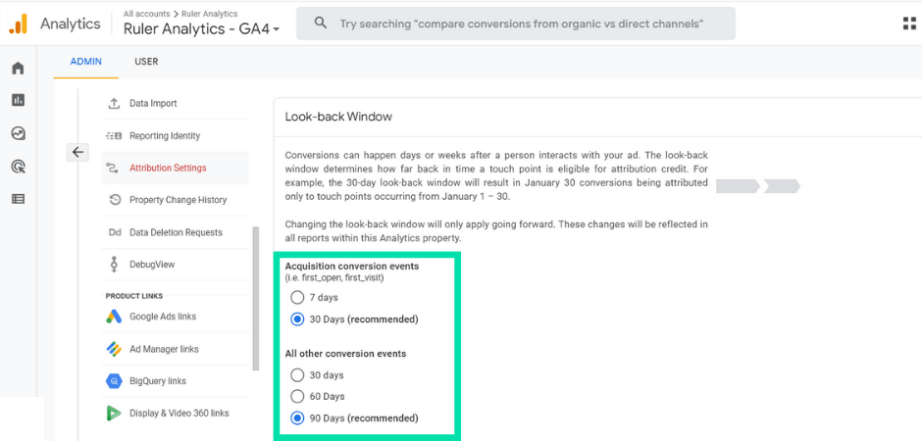
Task: Select 30 days for other conversion events
Action: click(x=297, y=375)
